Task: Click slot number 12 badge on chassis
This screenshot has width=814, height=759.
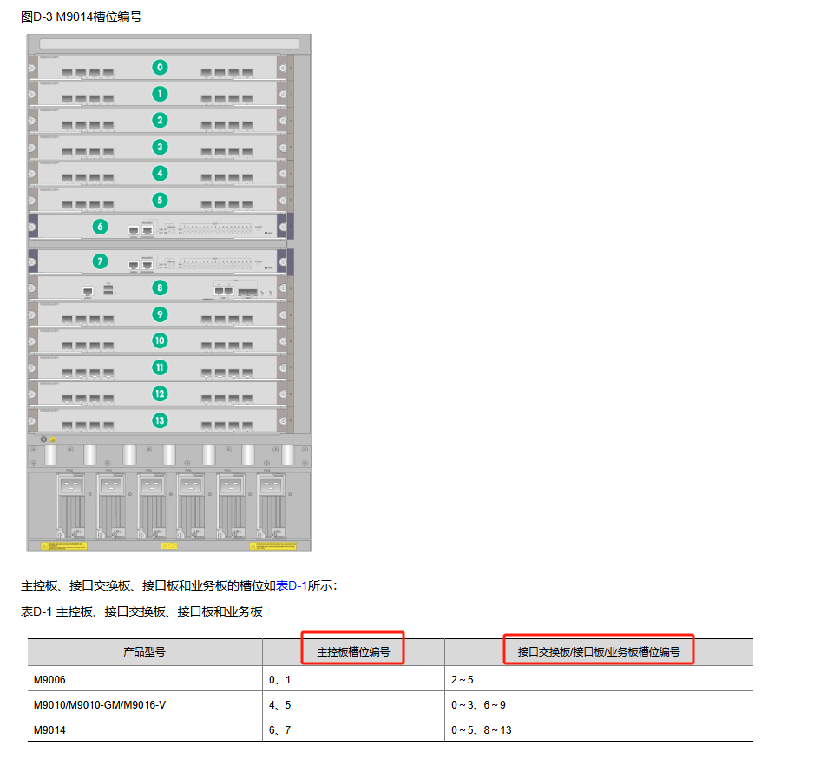Action: coord(160,393)
